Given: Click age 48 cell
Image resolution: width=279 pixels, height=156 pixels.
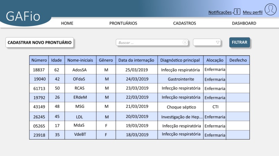Looking at the screenshot, I should click(57, 106).
